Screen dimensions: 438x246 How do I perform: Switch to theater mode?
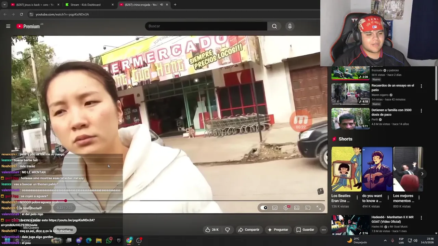click(x=297, y=208)
